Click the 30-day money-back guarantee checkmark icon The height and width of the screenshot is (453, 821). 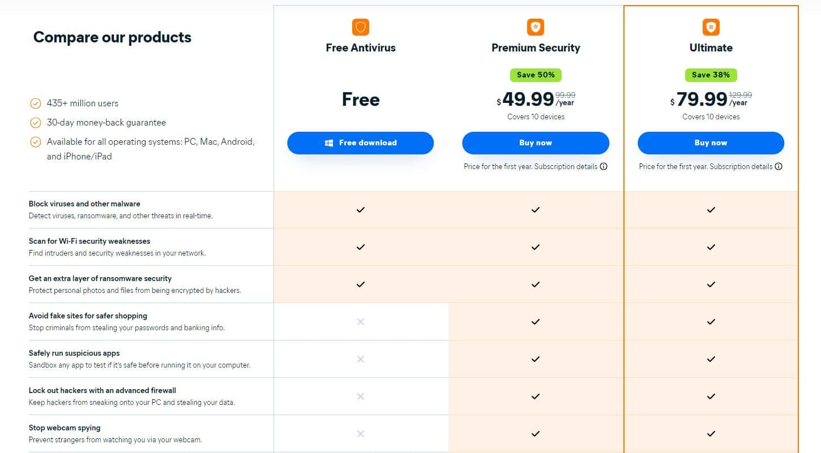coord(36,123)
